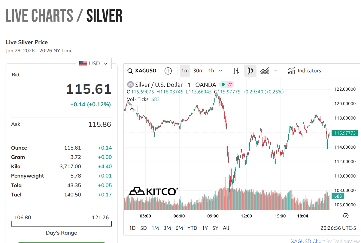Click the 115.97775 current price label

pos(344,133)
